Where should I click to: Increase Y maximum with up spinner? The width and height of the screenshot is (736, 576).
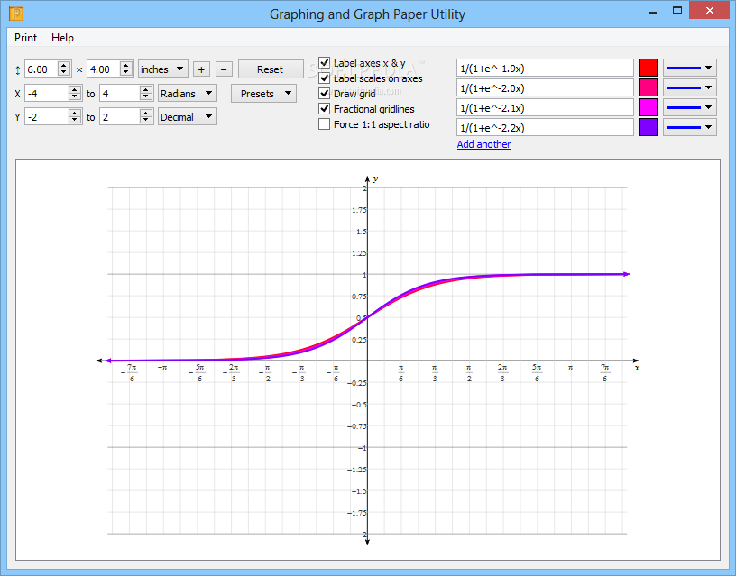point(146,113)
